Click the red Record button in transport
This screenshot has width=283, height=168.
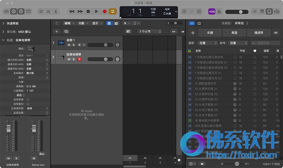click(104, 12)
